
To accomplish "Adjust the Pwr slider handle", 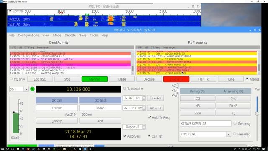I will (257, 114).
